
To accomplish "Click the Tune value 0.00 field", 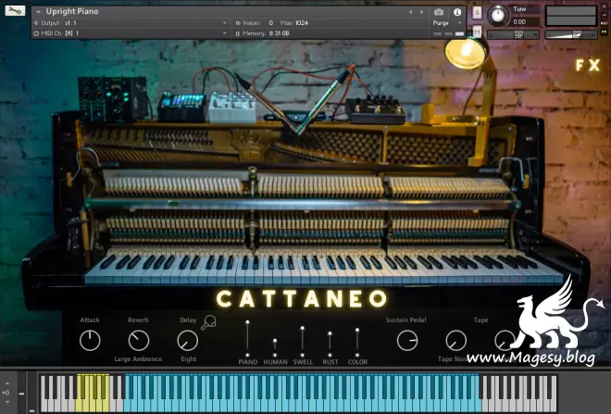I will coord(525,22).
